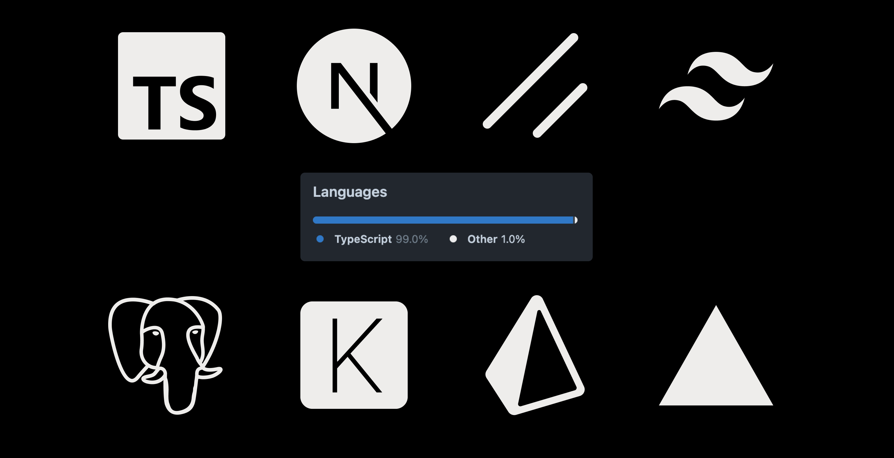Open the Tailwind CSS wave logo
The width and height of the screenshot is (894, 458).
(x=716, y=86)
